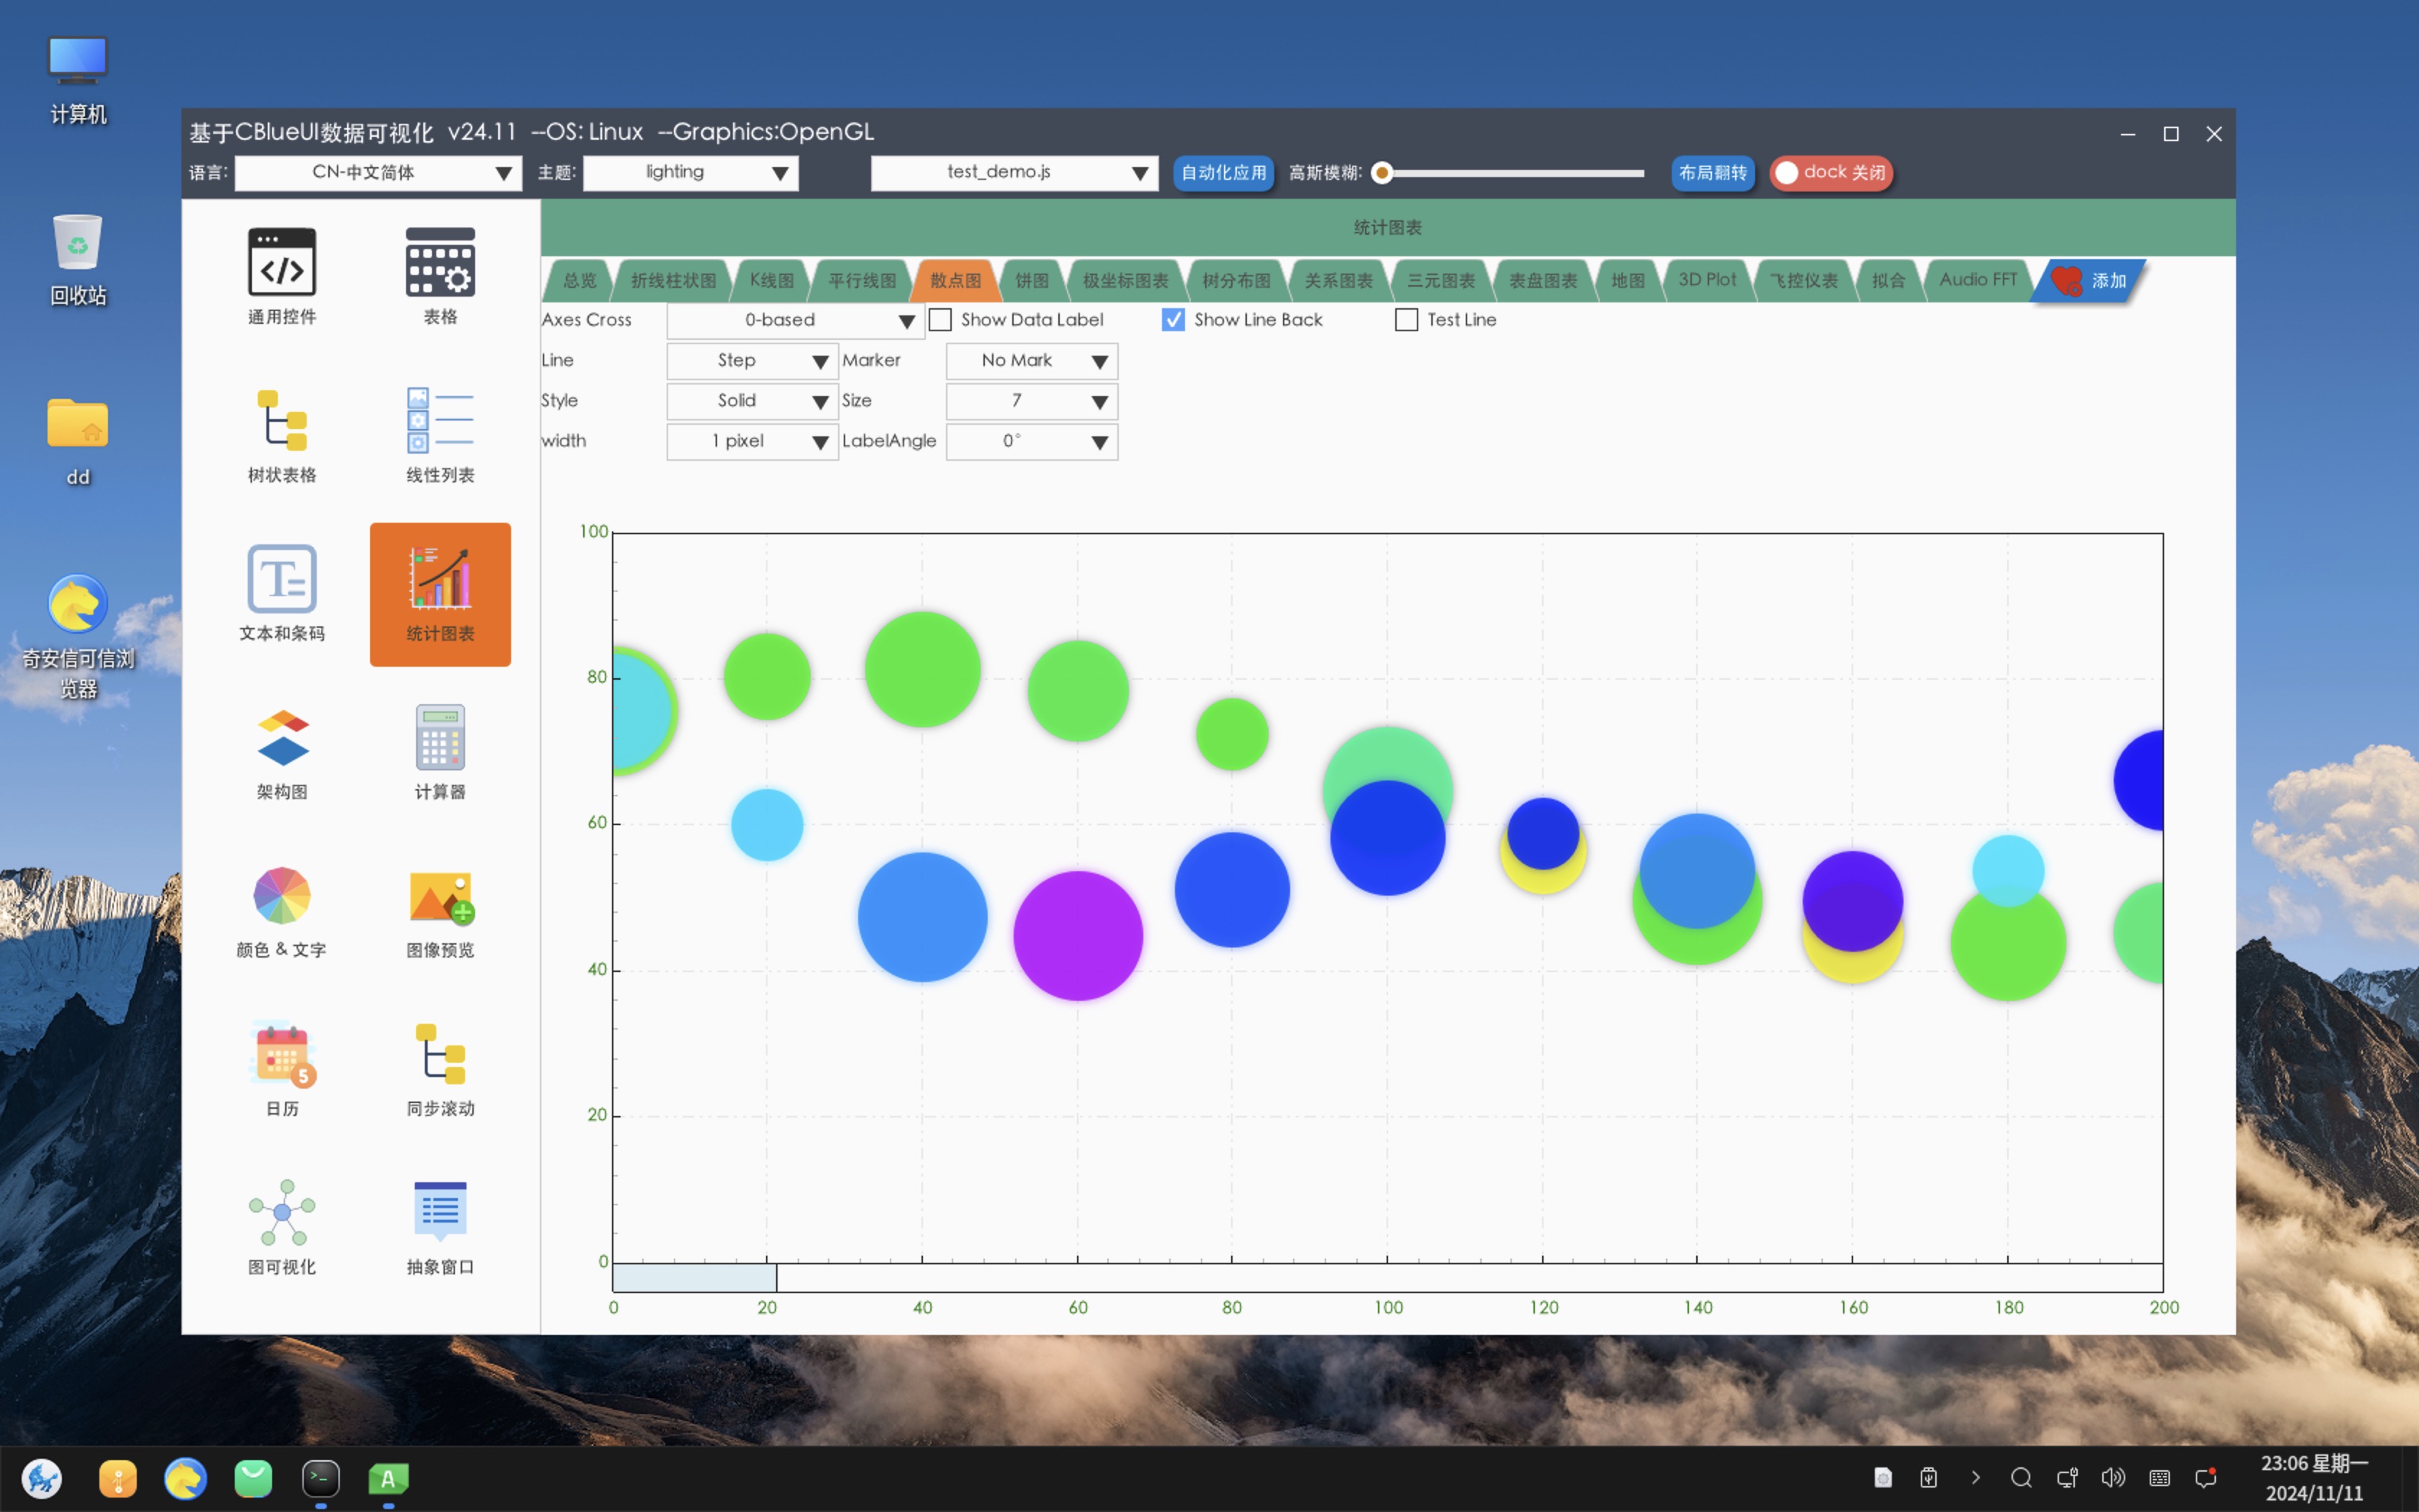Open 颜色 & 文字 color wheel icon
Viewport: 2419px width, 1512px height.
point(282,896)
